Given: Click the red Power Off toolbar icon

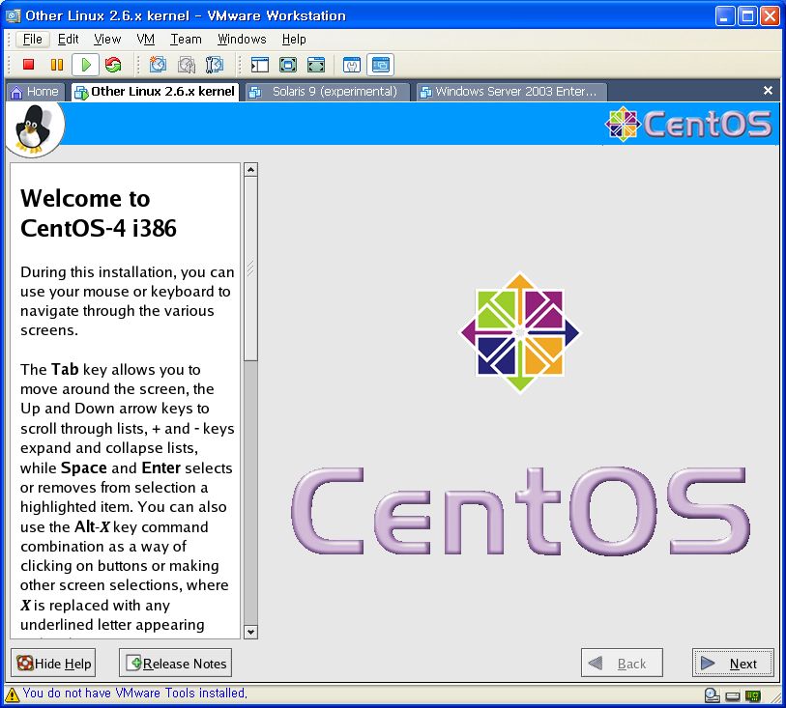Looking at the screenshot, I should (29, 65).
